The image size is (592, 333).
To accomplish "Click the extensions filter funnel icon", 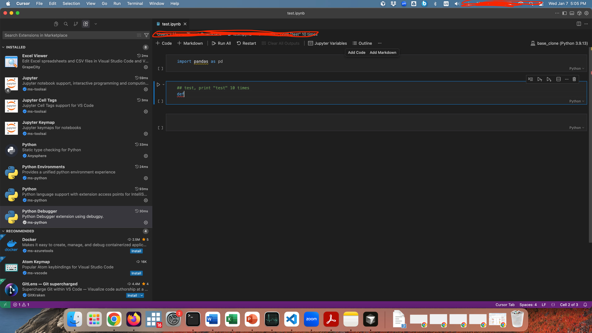I will pos(146,35).
